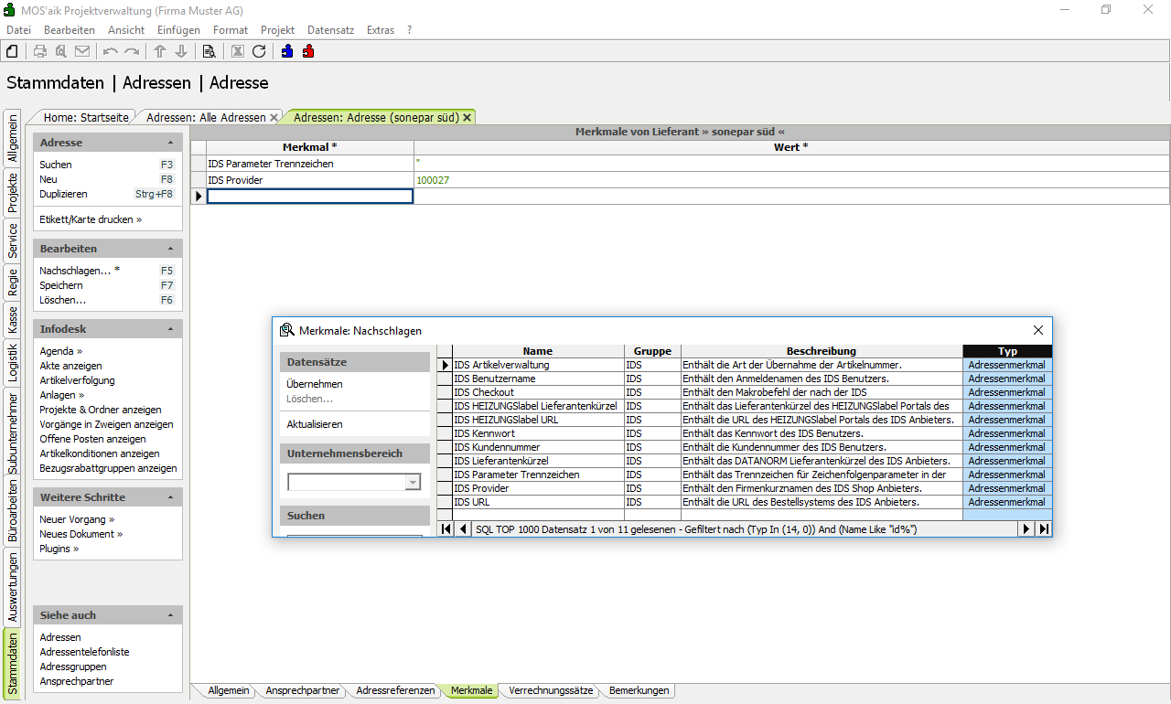This screenshot has height=704, width=1171.
Task: Switch to the Verrechnungssätze tab
Action: tap(551, 691)
